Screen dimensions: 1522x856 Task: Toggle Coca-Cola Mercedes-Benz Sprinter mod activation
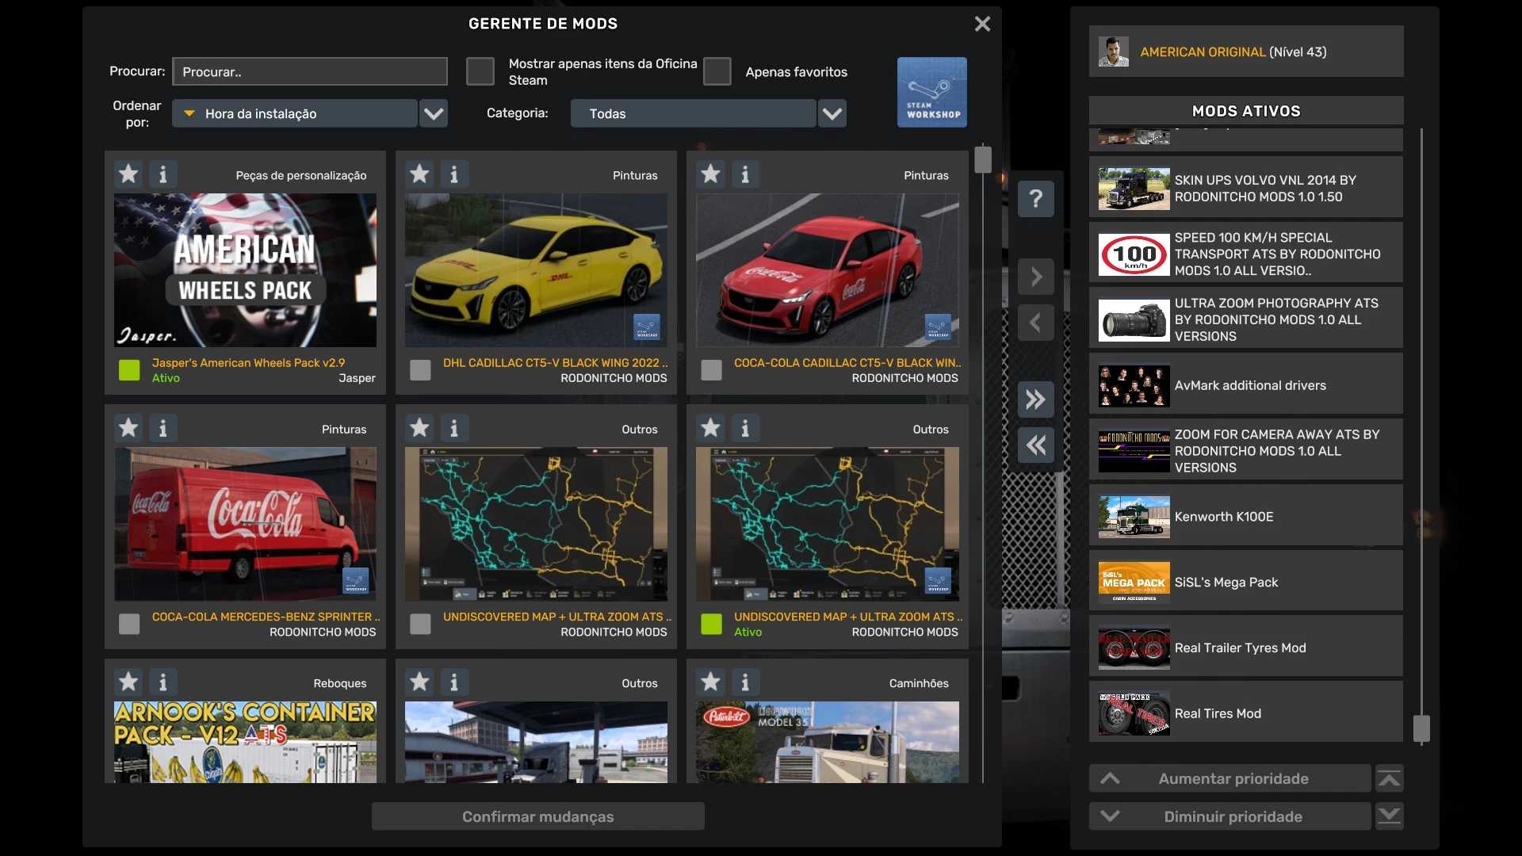[x=128, y=625]
